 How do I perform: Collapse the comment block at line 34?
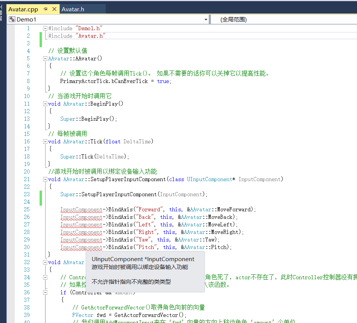(x=45, y=277)
